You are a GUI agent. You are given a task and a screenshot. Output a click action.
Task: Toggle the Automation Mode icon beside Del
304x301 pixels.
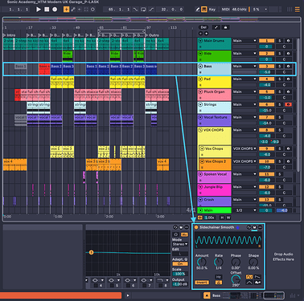click(x=216, y=27)
